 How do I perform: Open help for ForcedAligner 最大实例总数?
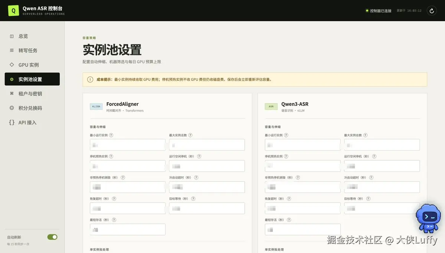(190, 135)
